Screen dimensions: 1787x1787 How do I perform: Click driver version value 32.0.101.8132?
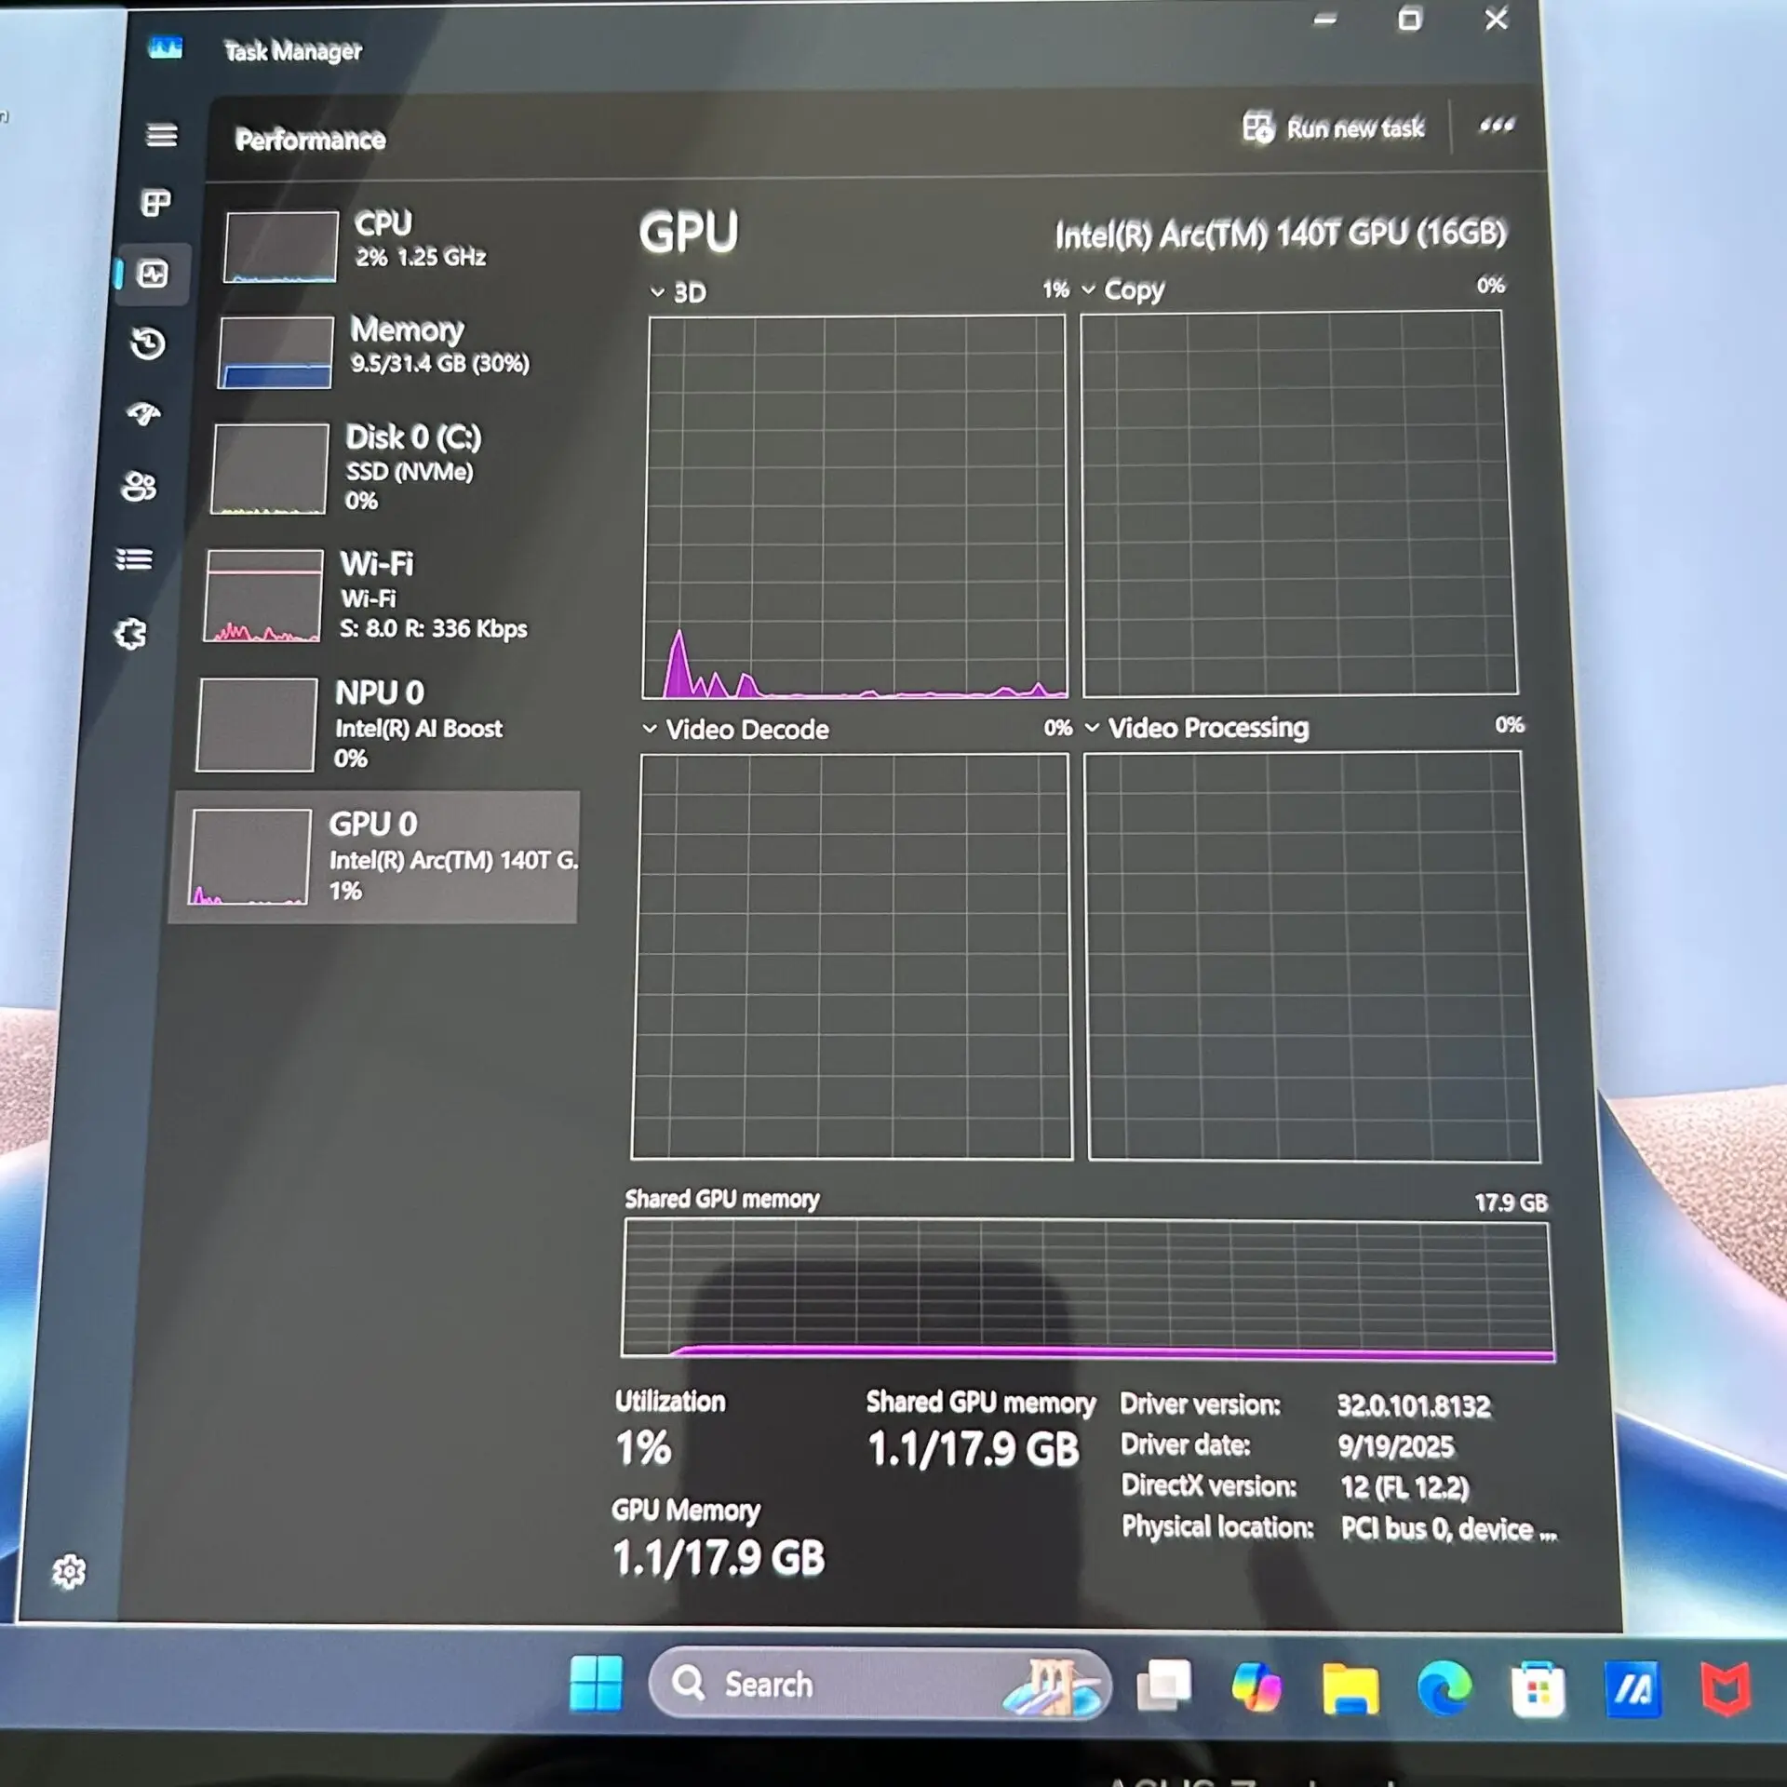[x=1413, y=1405]
